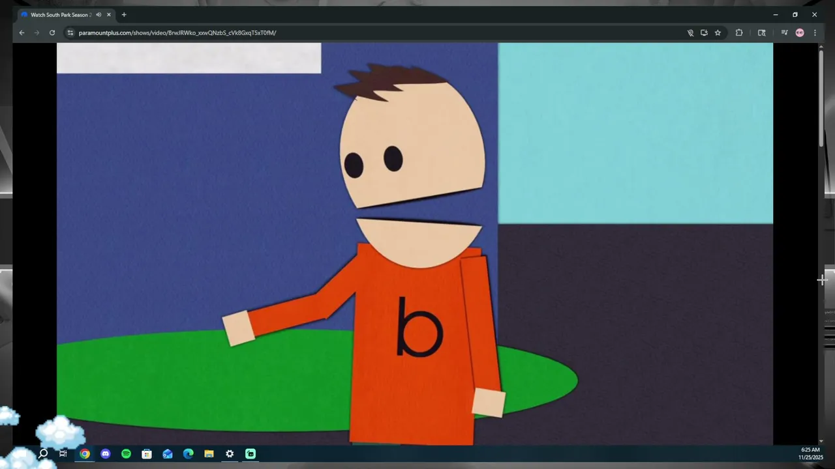The height and width of the screenshot is (469, 835).
Task: Mute the Watch South Park tab audio
Action: coord(99,14)
